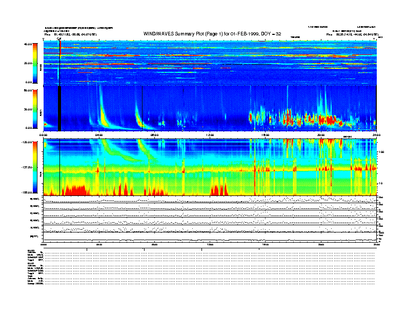Click the TNR color scale bar
This screenshot has width=406, height=314.
tap(35, 167)
